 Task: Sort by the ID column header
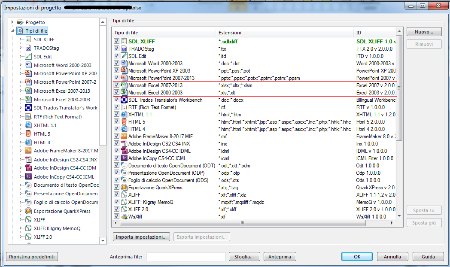pos(375,32)
